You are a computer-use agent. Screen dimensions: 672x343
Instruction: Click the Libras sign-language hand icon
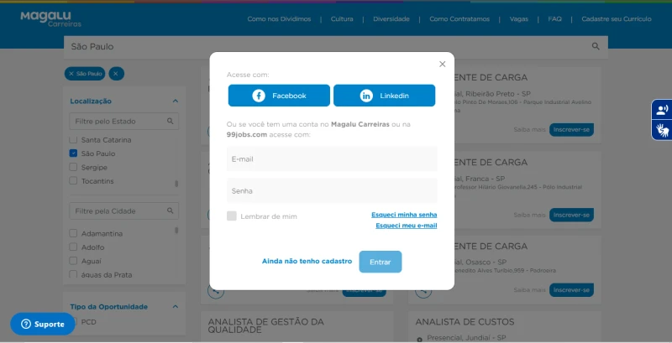tap(662, 130)
